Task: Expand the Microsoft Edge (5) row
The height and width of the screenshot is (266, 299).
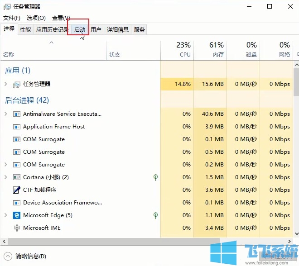Action: pyautogui.click(x=6, y=215)
